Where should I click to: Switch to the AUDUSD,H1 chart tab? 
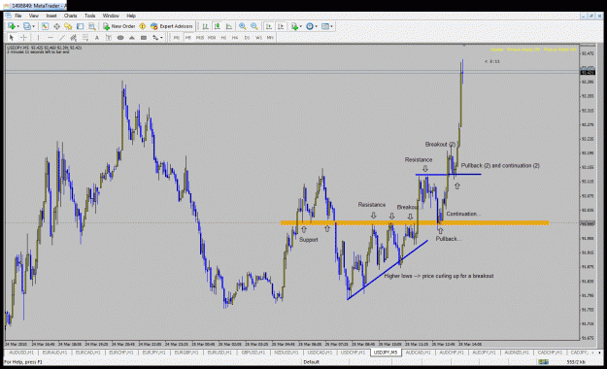point(21,352)
